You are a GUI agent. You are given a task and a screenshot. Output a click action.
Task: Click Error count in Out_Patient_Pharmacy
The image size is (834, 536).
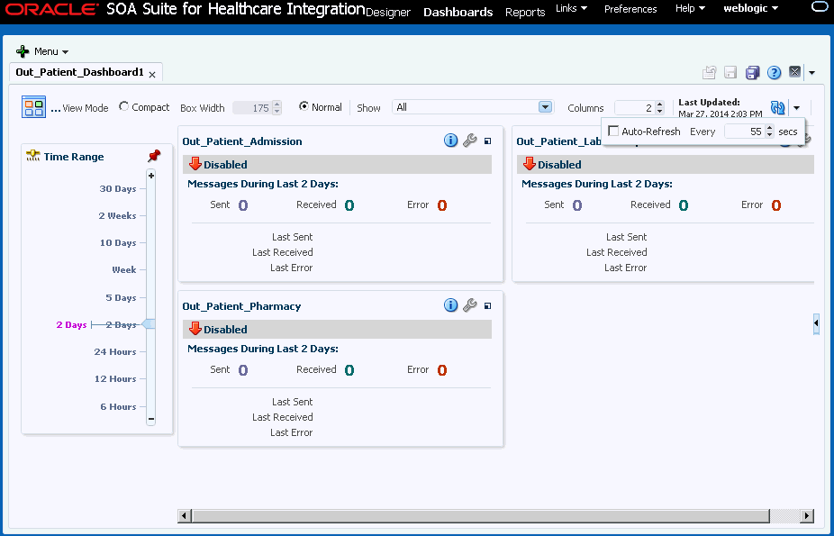click(x=442, y=370)
